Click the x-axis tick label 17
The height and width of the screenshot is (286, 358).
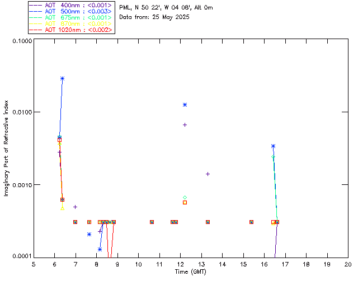(285, 264)
